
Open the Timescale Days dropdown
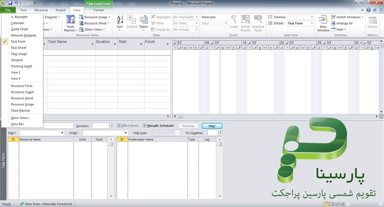tap(226, 23)
